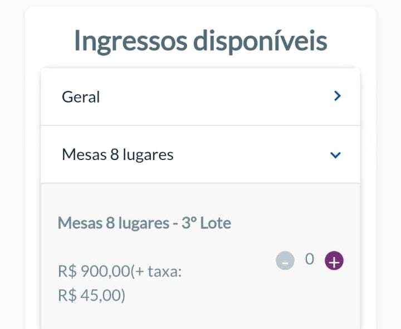The image size is (401, 329).
Task: Click the "(+ taxa:" fee label
Action: click(x=157, y=272)
